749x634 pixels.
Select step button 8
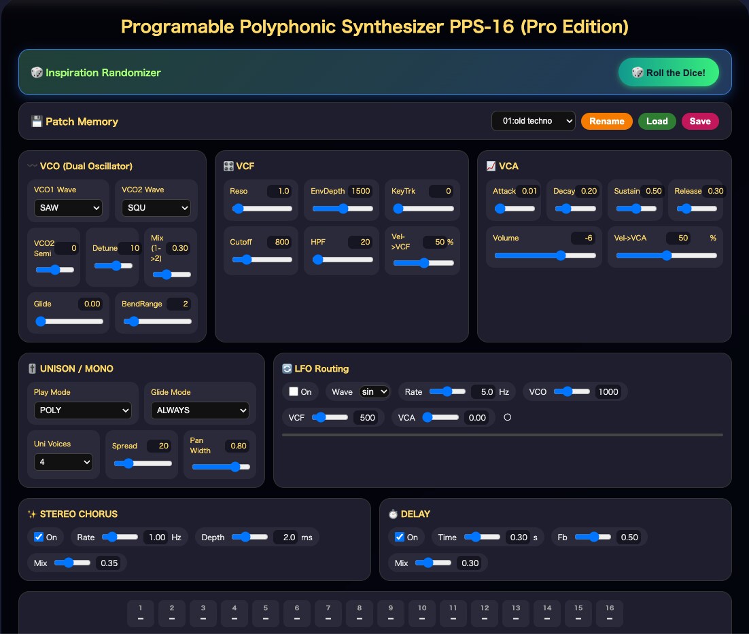(x=360, y=613)
